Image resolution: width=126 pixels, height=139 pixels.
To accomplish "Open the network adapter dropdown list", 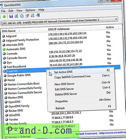I will tap(116, 19).
